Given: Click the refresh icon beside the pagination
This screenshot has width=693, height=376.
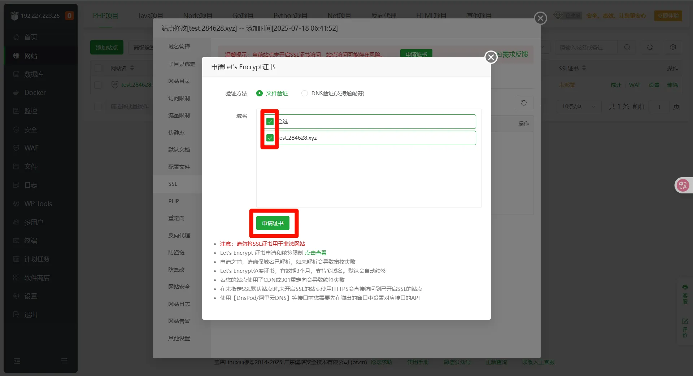Looking at the screenshot, I should (524, 103).
